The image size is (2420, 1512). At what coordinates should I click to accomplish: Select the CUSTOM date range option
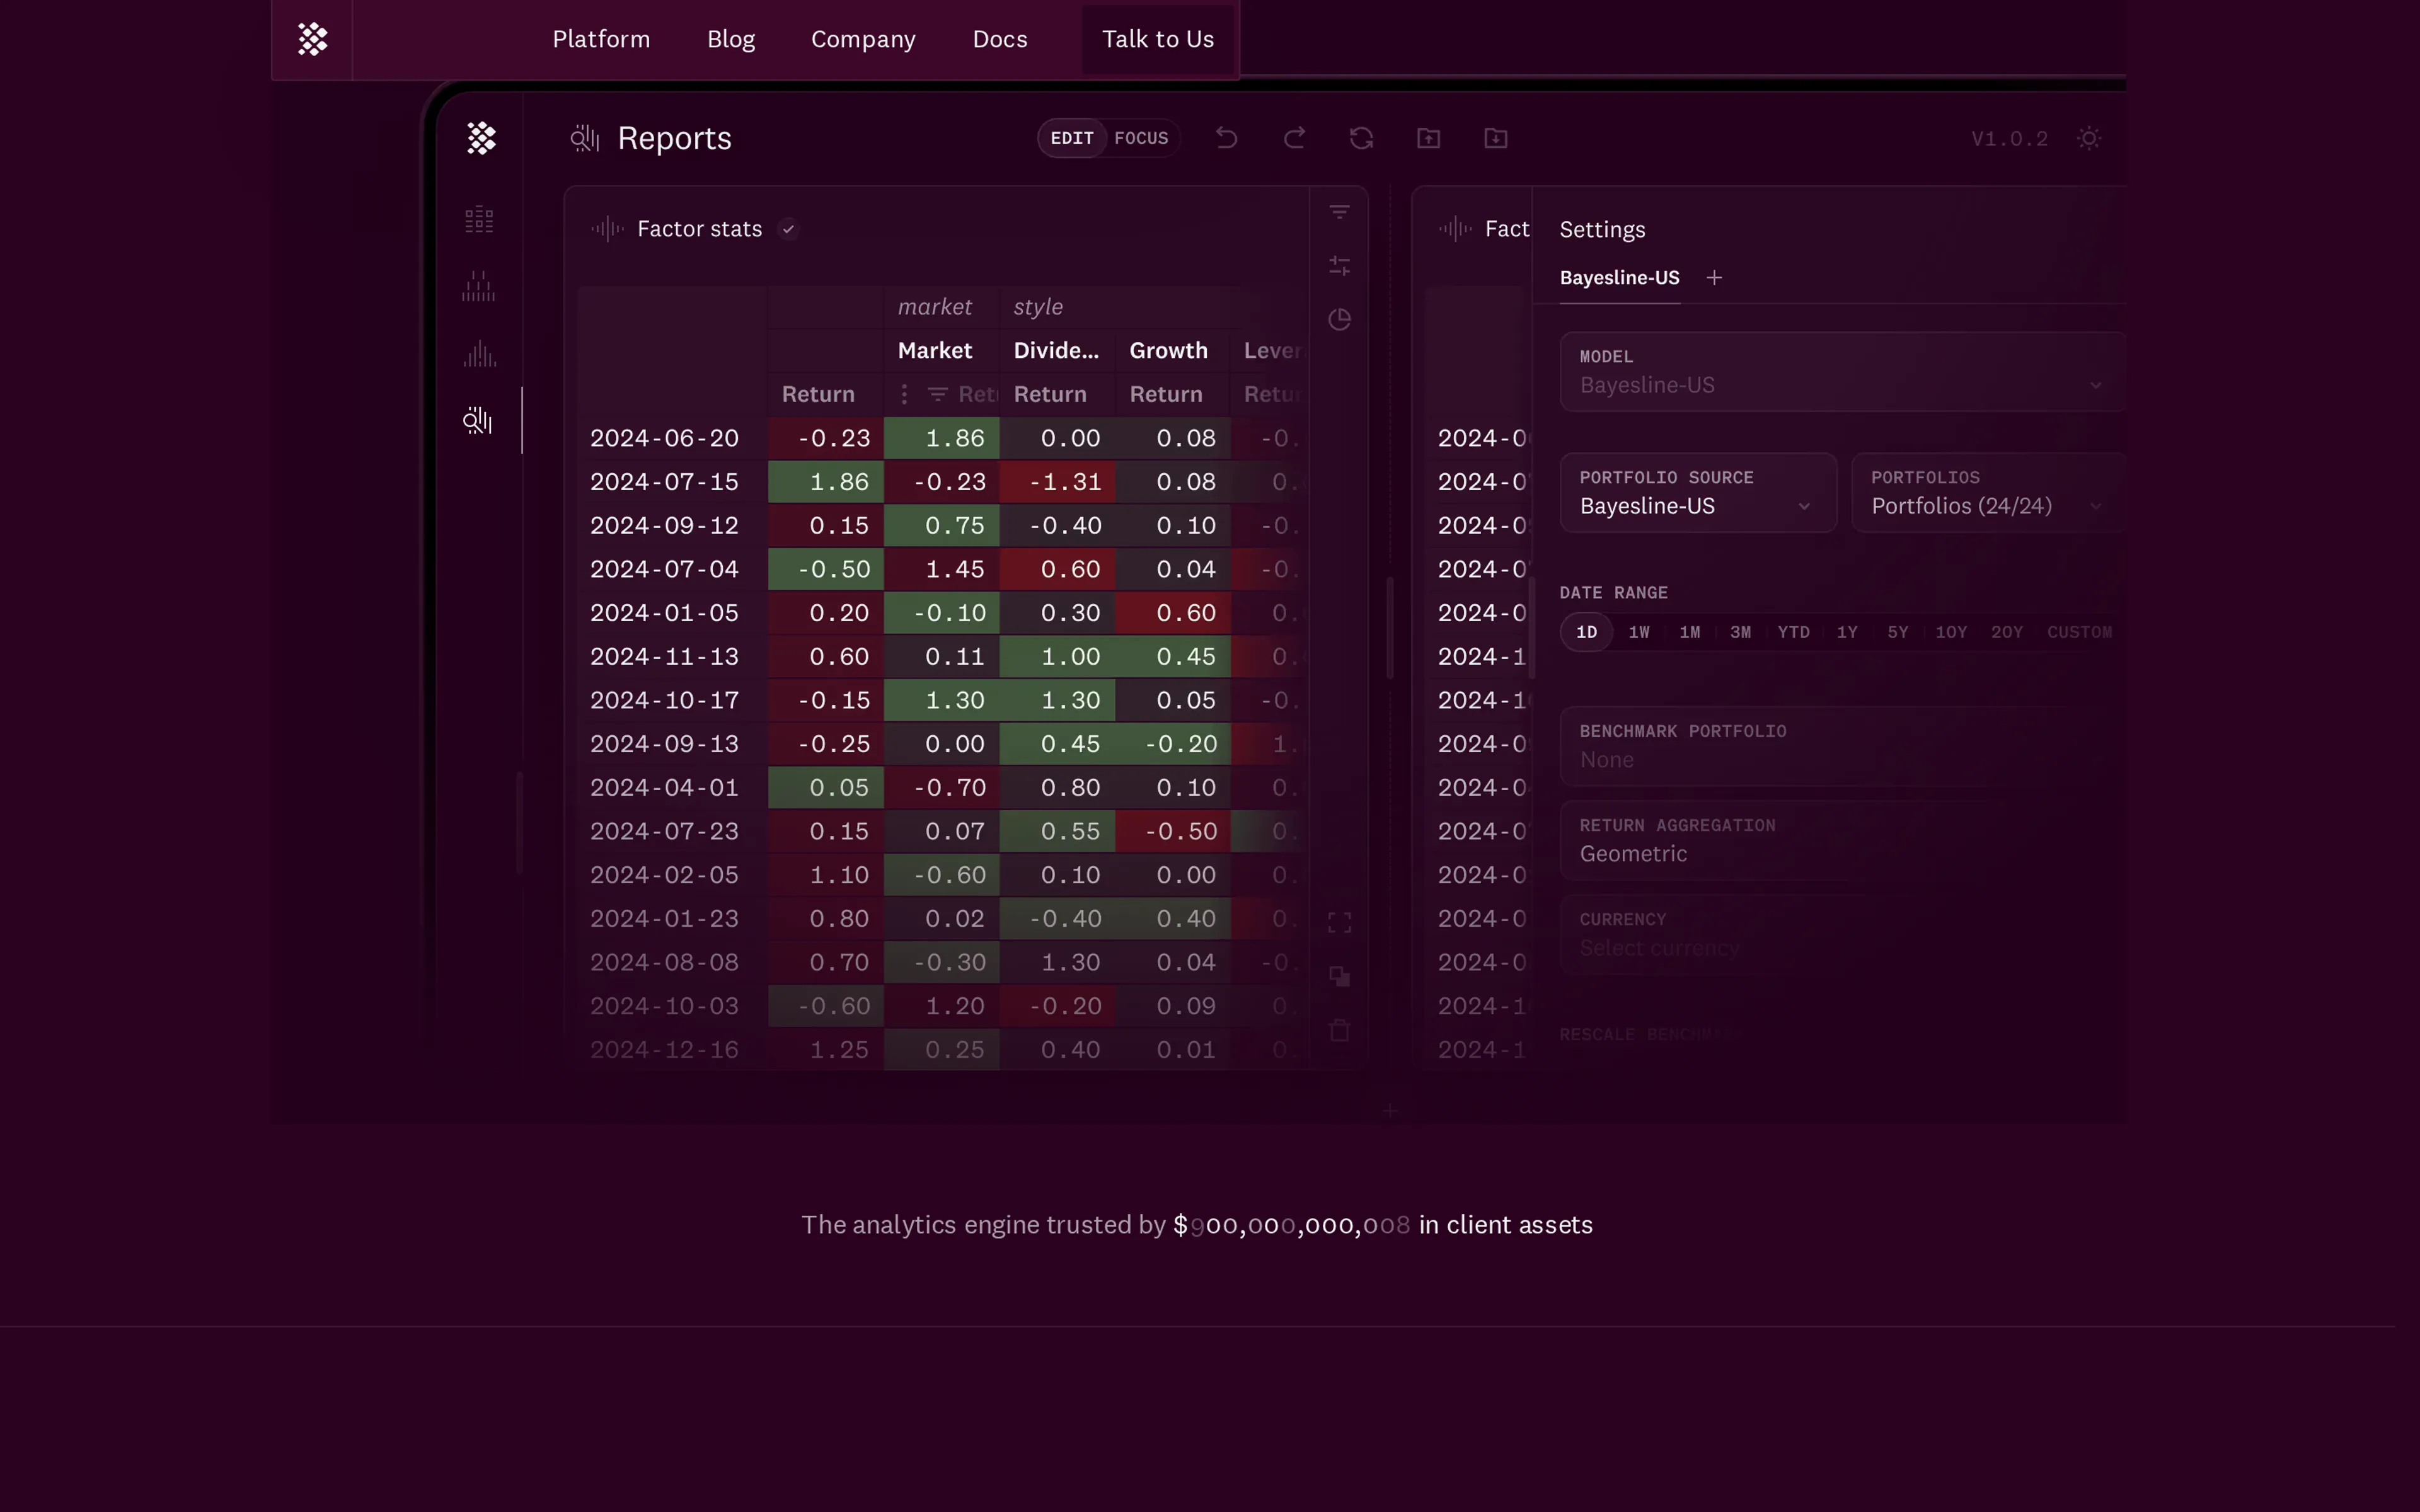pyautogui.click(x=2079, y=632)
